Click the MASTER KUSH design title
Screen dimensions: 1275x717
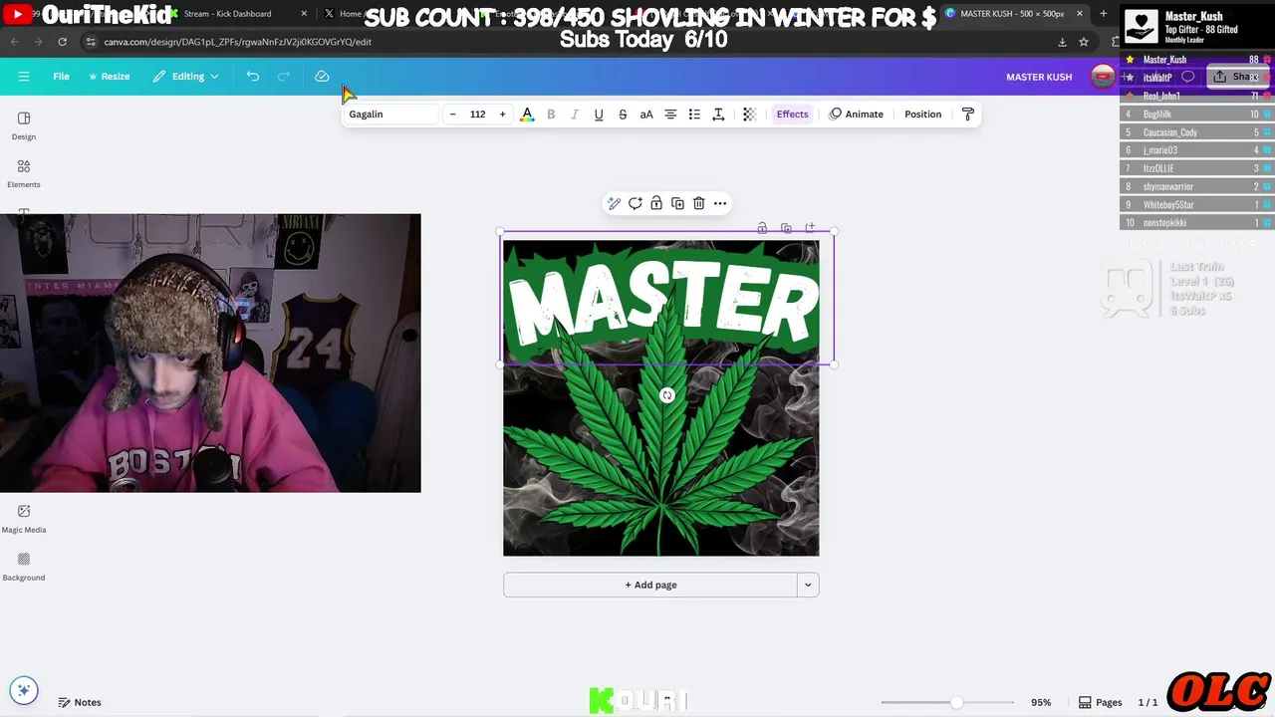coord(1039,77)
